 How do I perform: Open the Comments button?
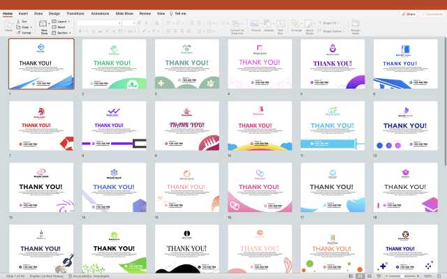click(431, 13)
